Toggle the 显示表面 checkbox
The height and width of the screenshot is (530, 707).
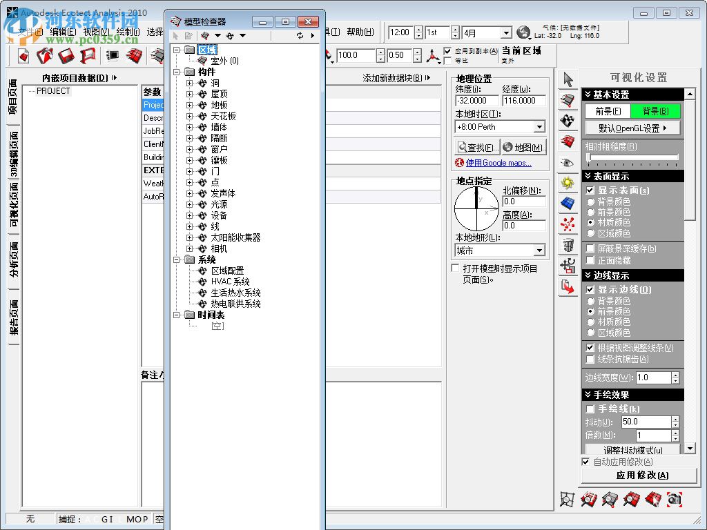tap(590, 190)
